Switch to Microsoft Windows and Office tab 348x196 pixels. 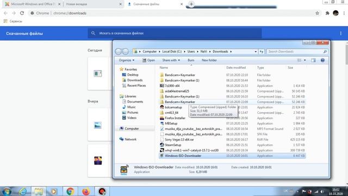tap(33, 4)
